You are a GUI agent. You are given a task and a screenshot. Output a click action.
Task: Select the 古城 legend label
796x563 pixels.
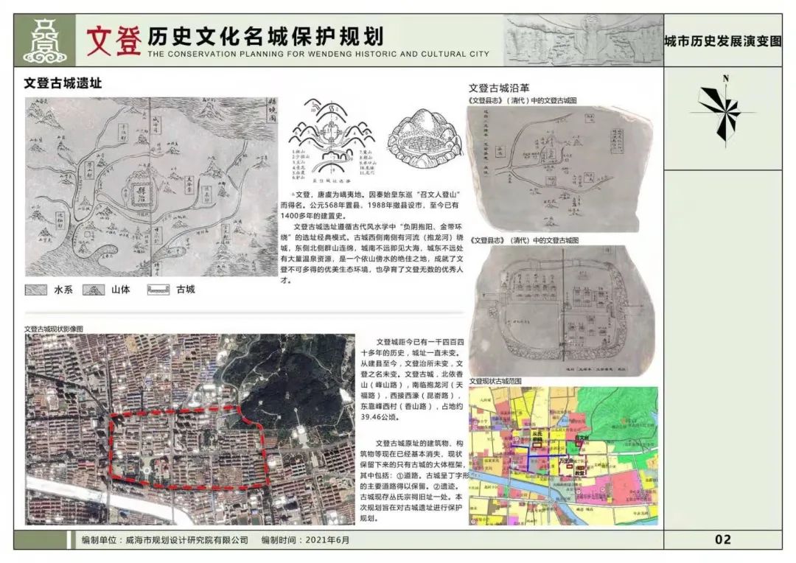(x=185, y=290)
